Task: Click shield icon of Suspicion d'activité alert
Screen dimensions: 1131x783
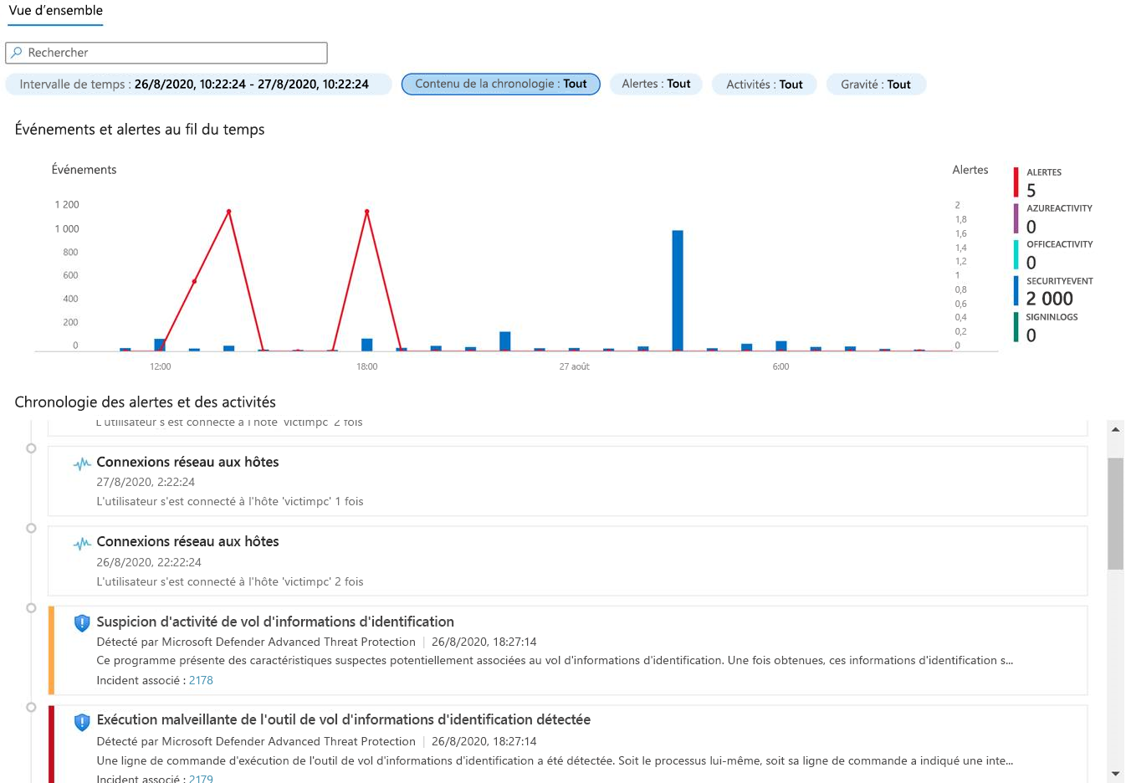Action: tap(82, 622)
